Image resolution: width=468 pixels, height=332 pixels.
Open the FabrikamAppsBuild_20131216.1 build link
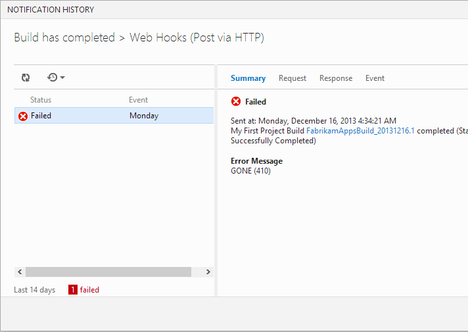(360, 131)
